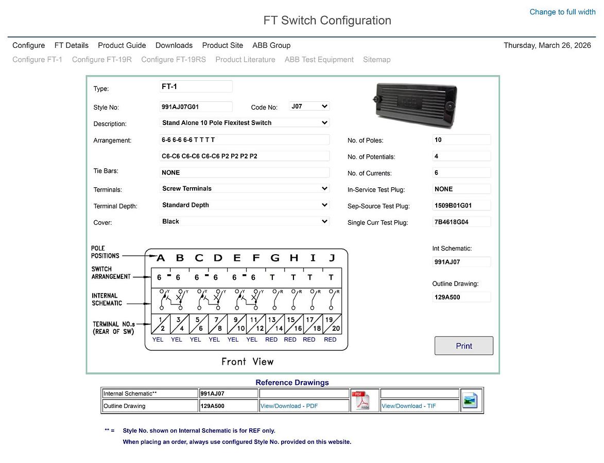Click the Front View schematic diagram caption
The height and width of the screenshot is (463, 604).
click(x=247, y=362)
